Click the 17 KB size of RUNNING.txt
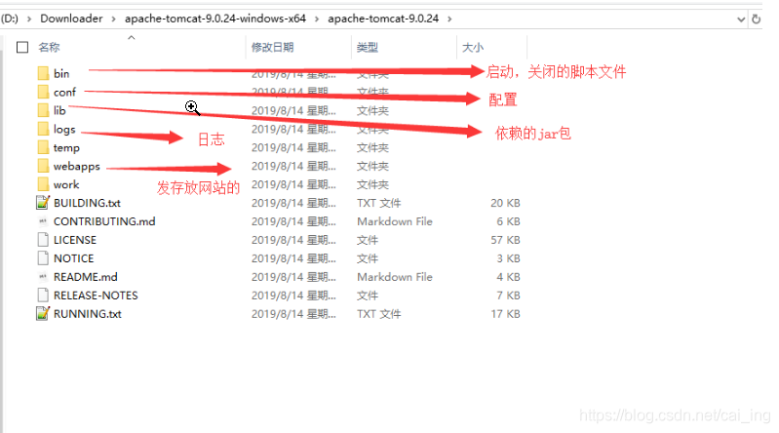This screenshot has height=433, width=779. coord(505,314)
